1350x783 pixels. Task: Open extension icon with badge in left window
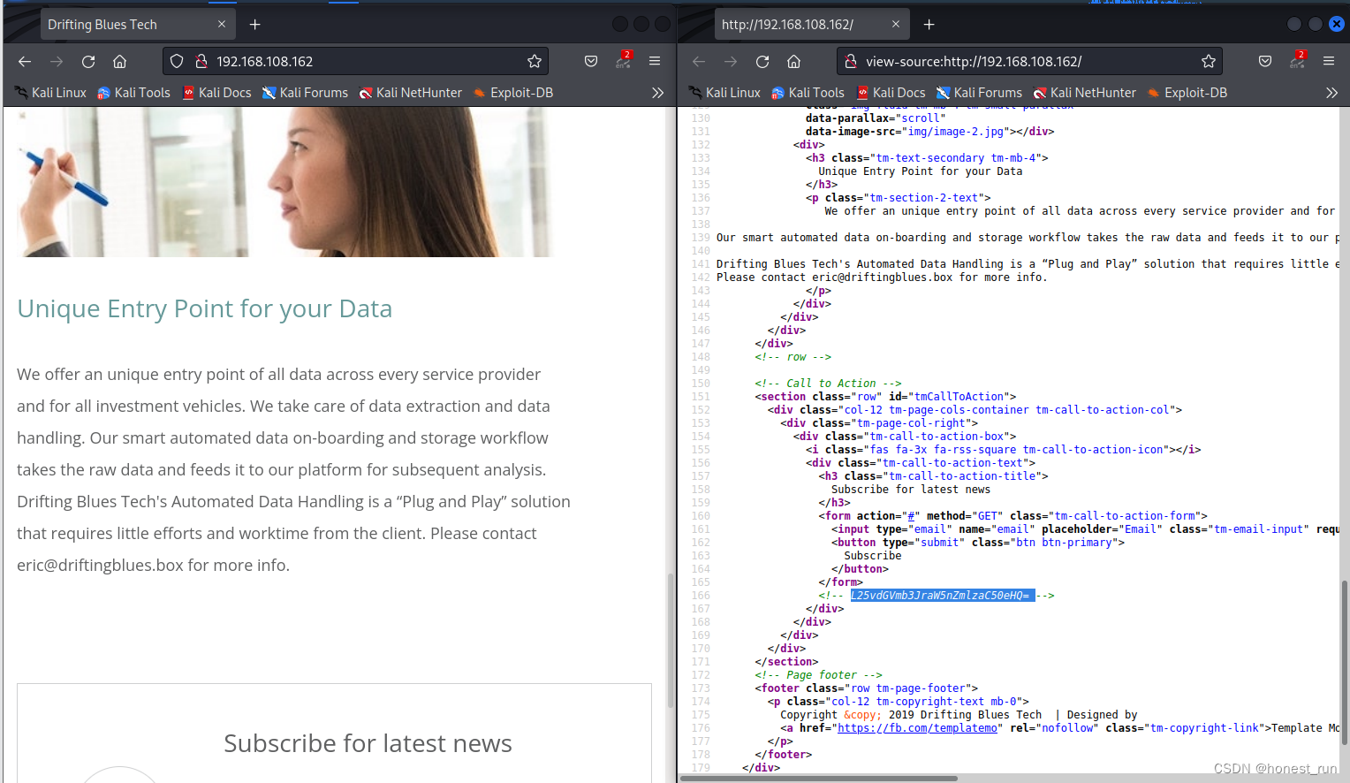[623, 61]
